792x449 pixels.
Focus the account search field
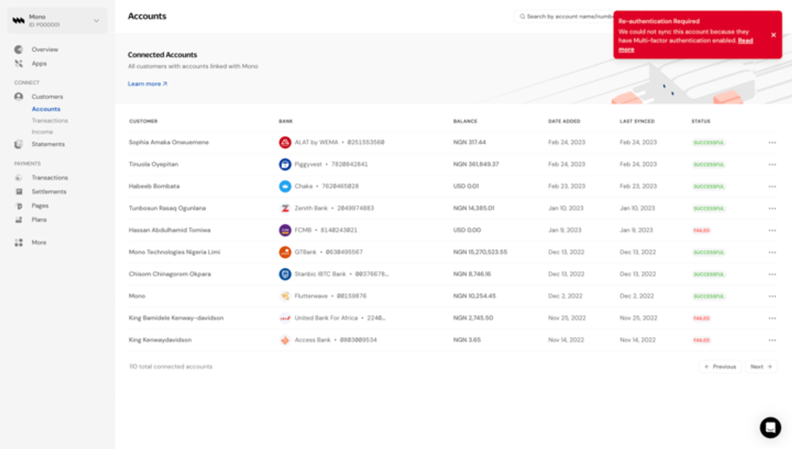click(x=564, y=16)
